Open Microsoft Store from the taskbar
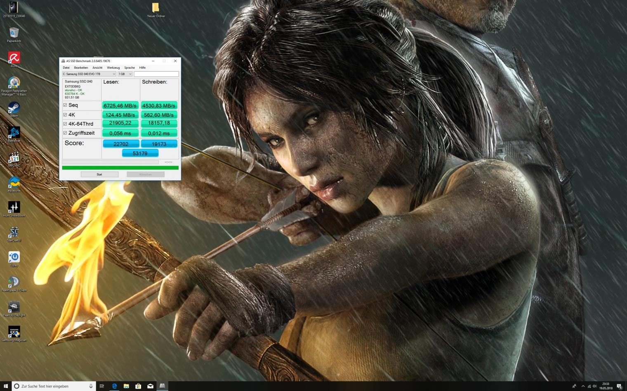This screenshot has width=627, height=391. [138, 386]
